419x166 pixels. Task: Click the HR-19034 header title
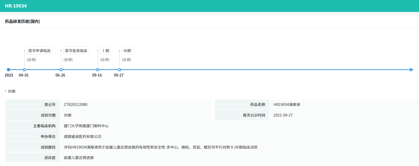coord(16,6)
